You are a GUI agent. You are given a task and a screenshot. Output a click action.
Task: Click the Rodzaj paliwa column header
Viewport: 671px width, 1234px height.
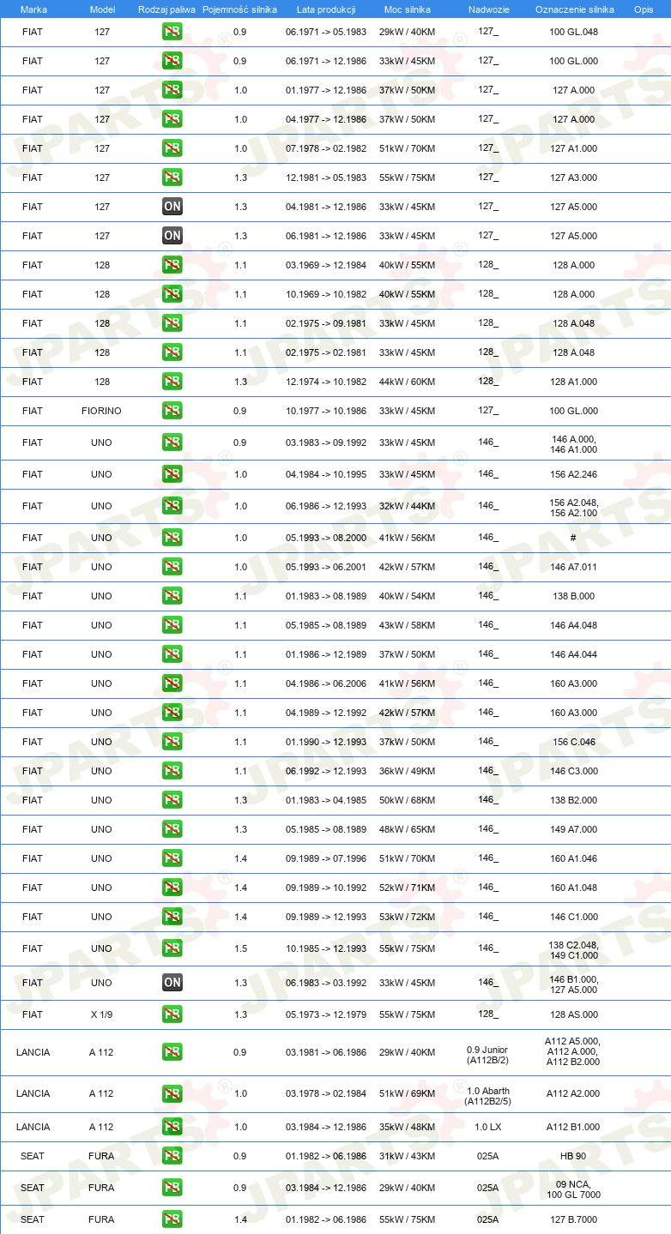point(166,9)
